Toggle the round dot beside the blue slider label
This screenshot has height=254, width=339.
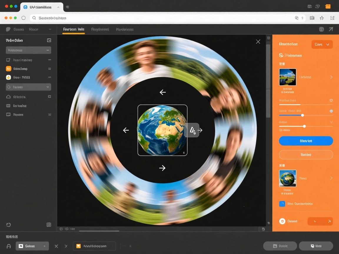(x=331, y=111)
